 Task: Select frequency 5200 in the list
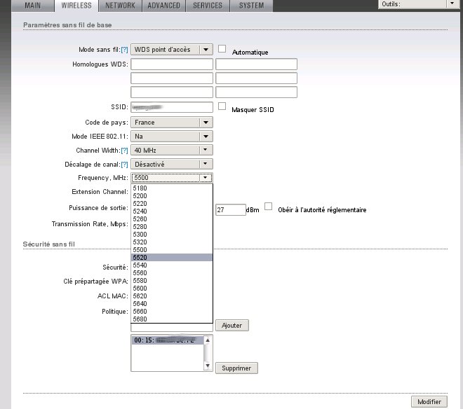point(172,196)
